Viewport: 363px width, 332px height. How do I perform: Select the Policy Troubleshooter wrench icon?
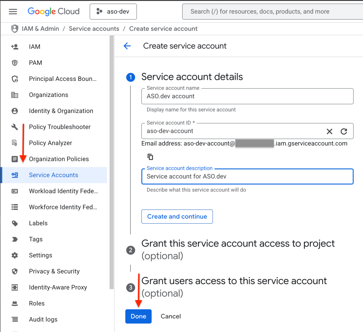pos(15,127)
